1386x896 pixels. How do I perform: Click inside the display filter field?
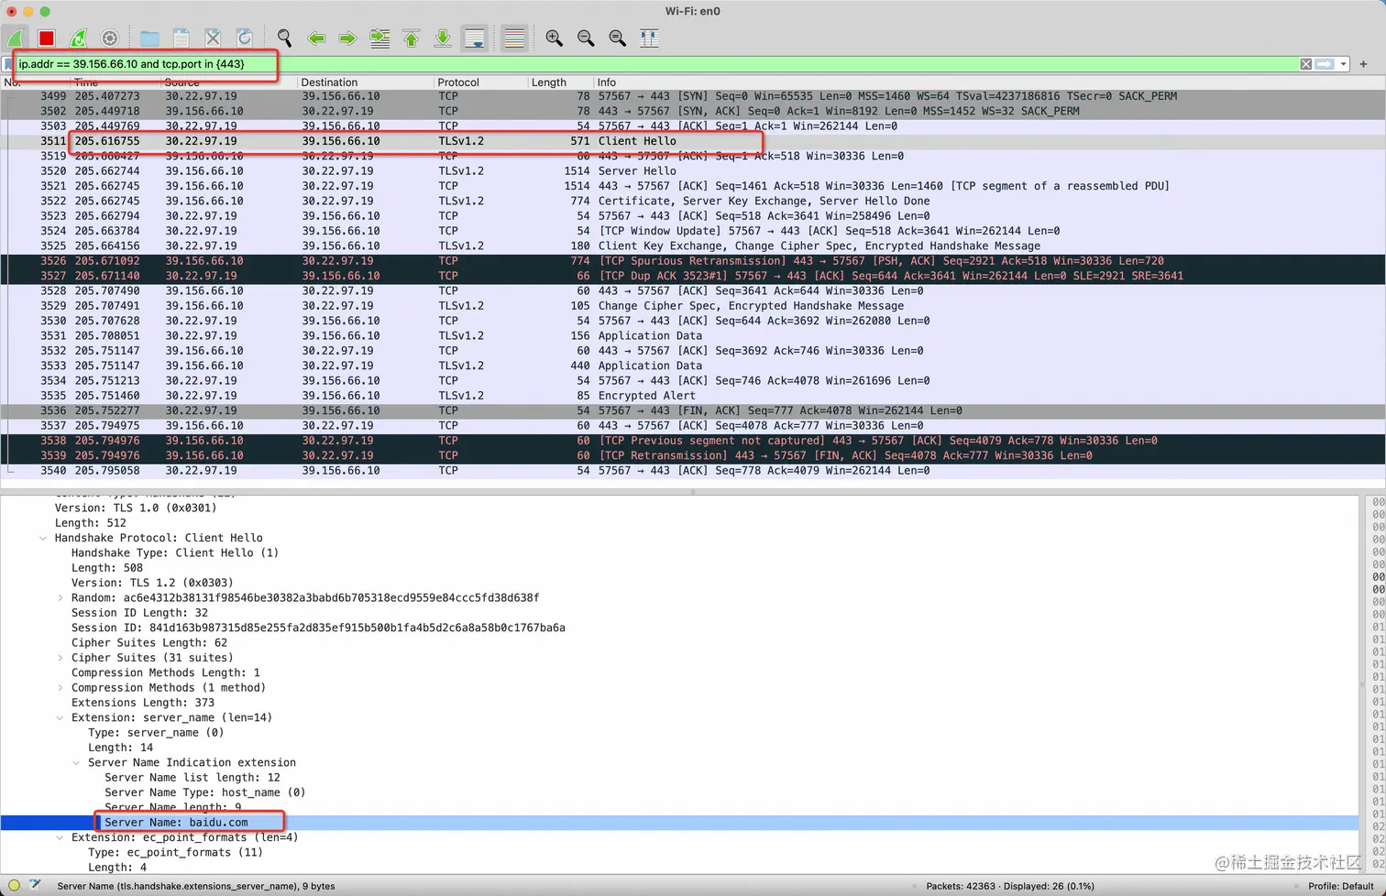click(656, 64)
